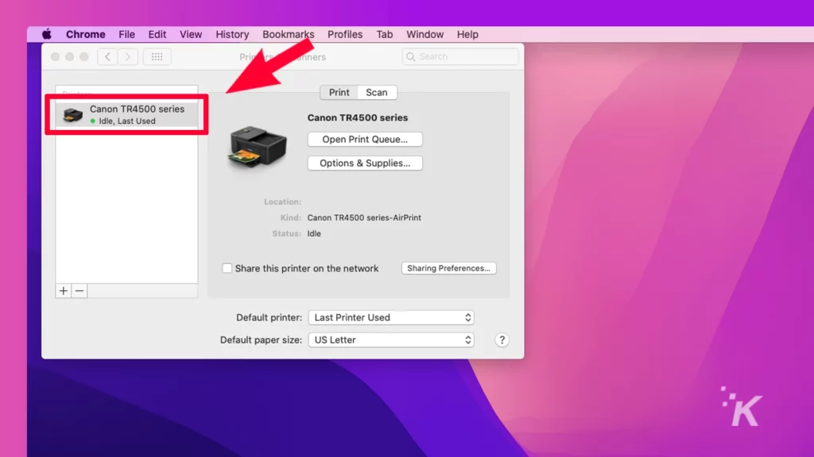Open Sharing Preferences

point(448,268)
